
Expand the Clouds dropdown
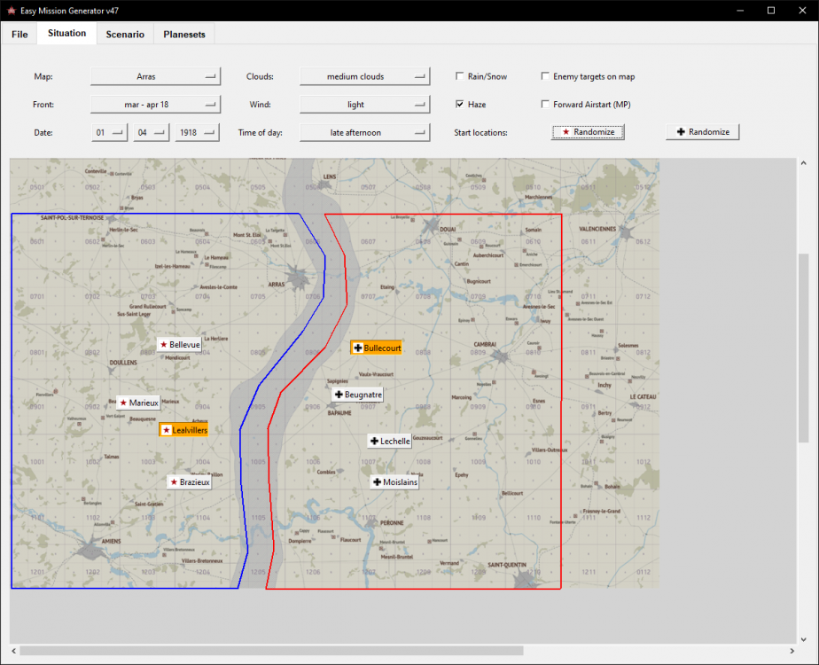click(x=364, y=77)
